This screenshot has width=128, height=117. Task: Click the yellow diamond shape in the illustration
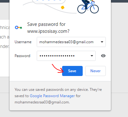pos(63,8)
